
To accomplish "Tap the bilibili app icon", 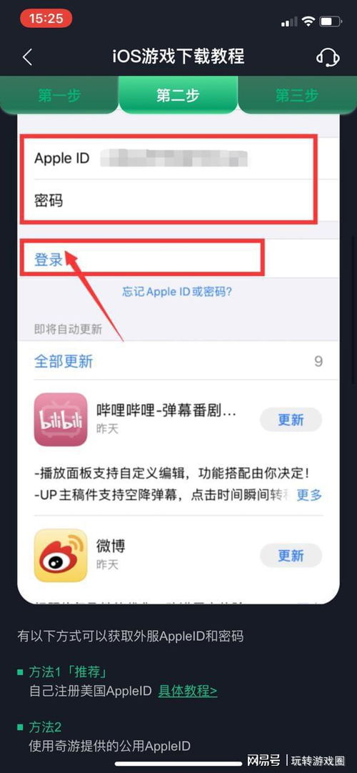I will point(61,420).
